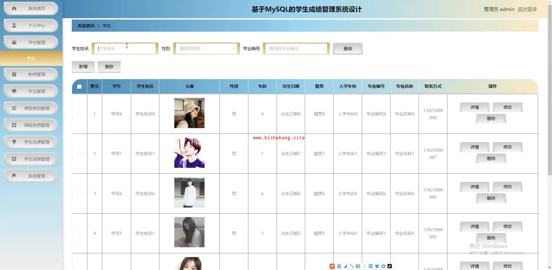Click the 籍贯5 cell
The image size is (552, 270).
[319, 233]
